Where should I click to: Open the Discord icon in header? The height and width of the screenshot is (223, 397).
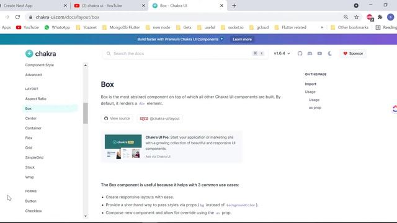point(310,53)
